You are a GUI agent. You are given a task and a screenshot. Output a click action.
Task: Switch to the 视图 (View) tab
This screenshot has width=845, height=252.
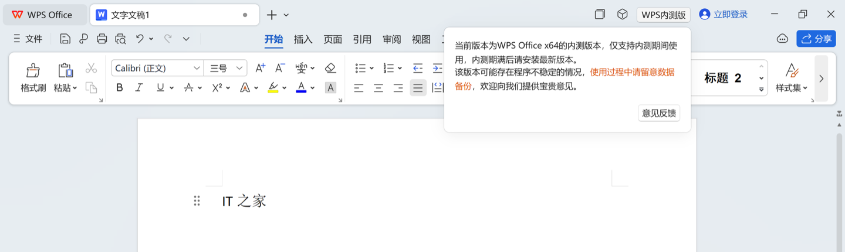point(421,39)
